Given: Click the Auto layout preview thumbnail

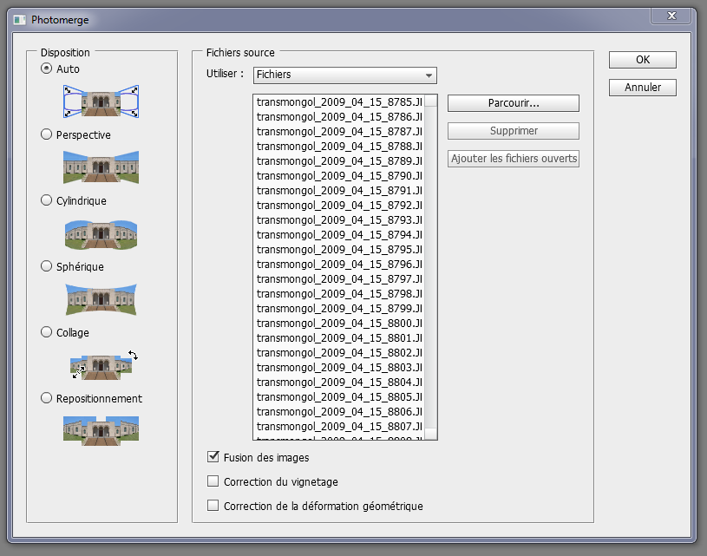Looking at the screenshot, I should 101,101.
